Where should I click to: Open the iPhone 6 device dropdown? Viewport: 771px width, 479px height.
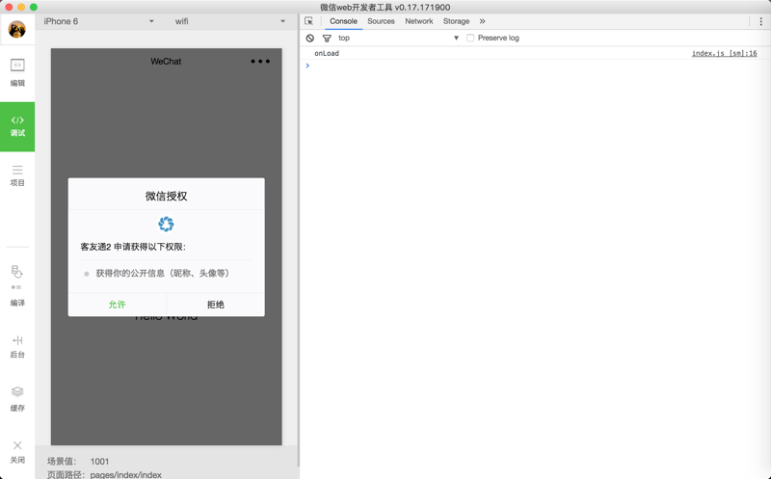coord(98,21)
